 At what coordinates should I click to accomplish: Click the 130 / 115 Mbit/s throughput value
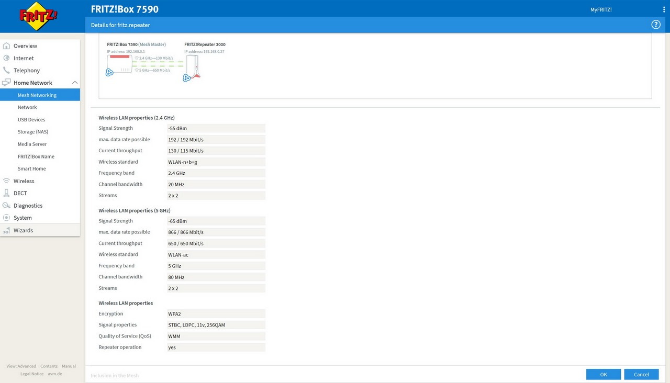coord(216,151)
